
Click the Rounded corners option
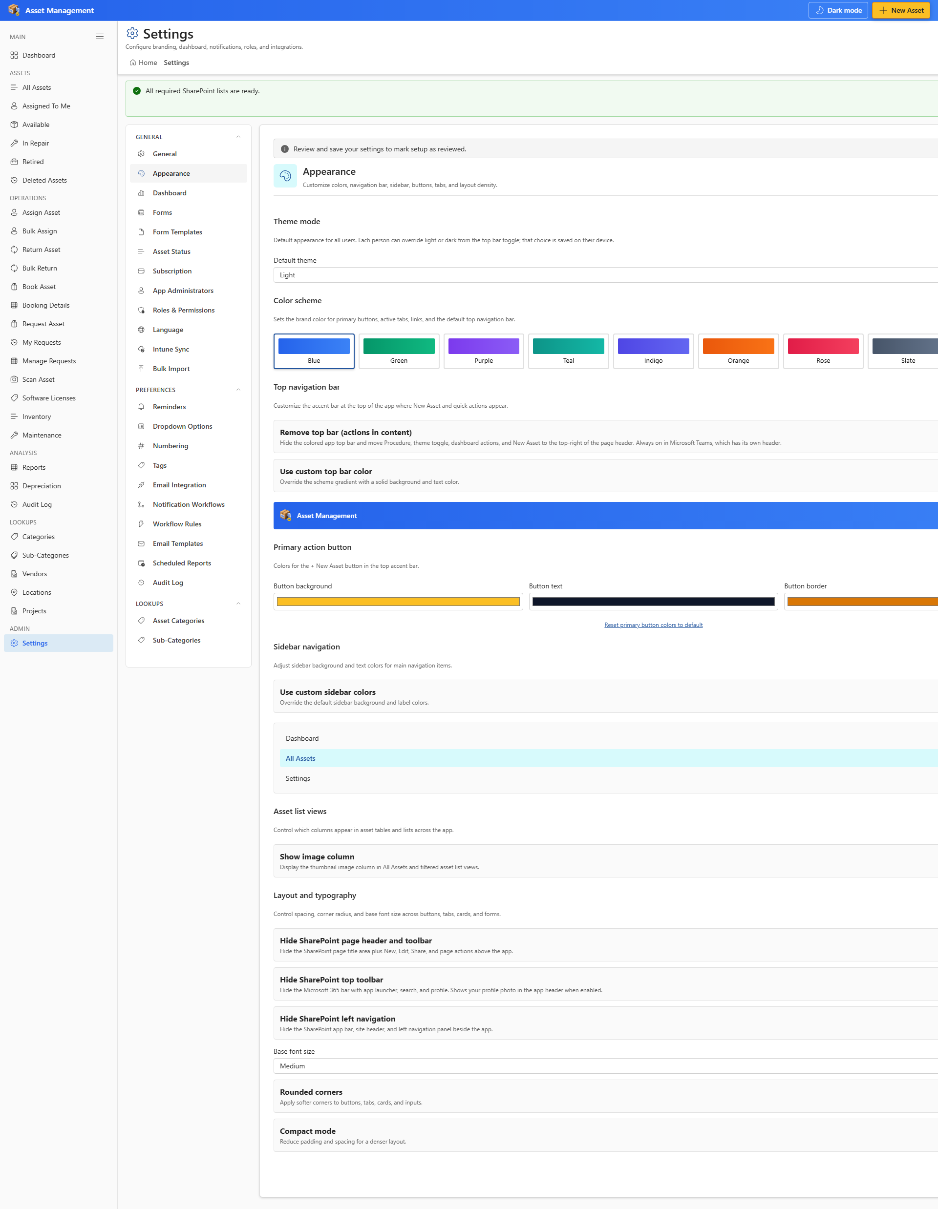click(606, 1096)
